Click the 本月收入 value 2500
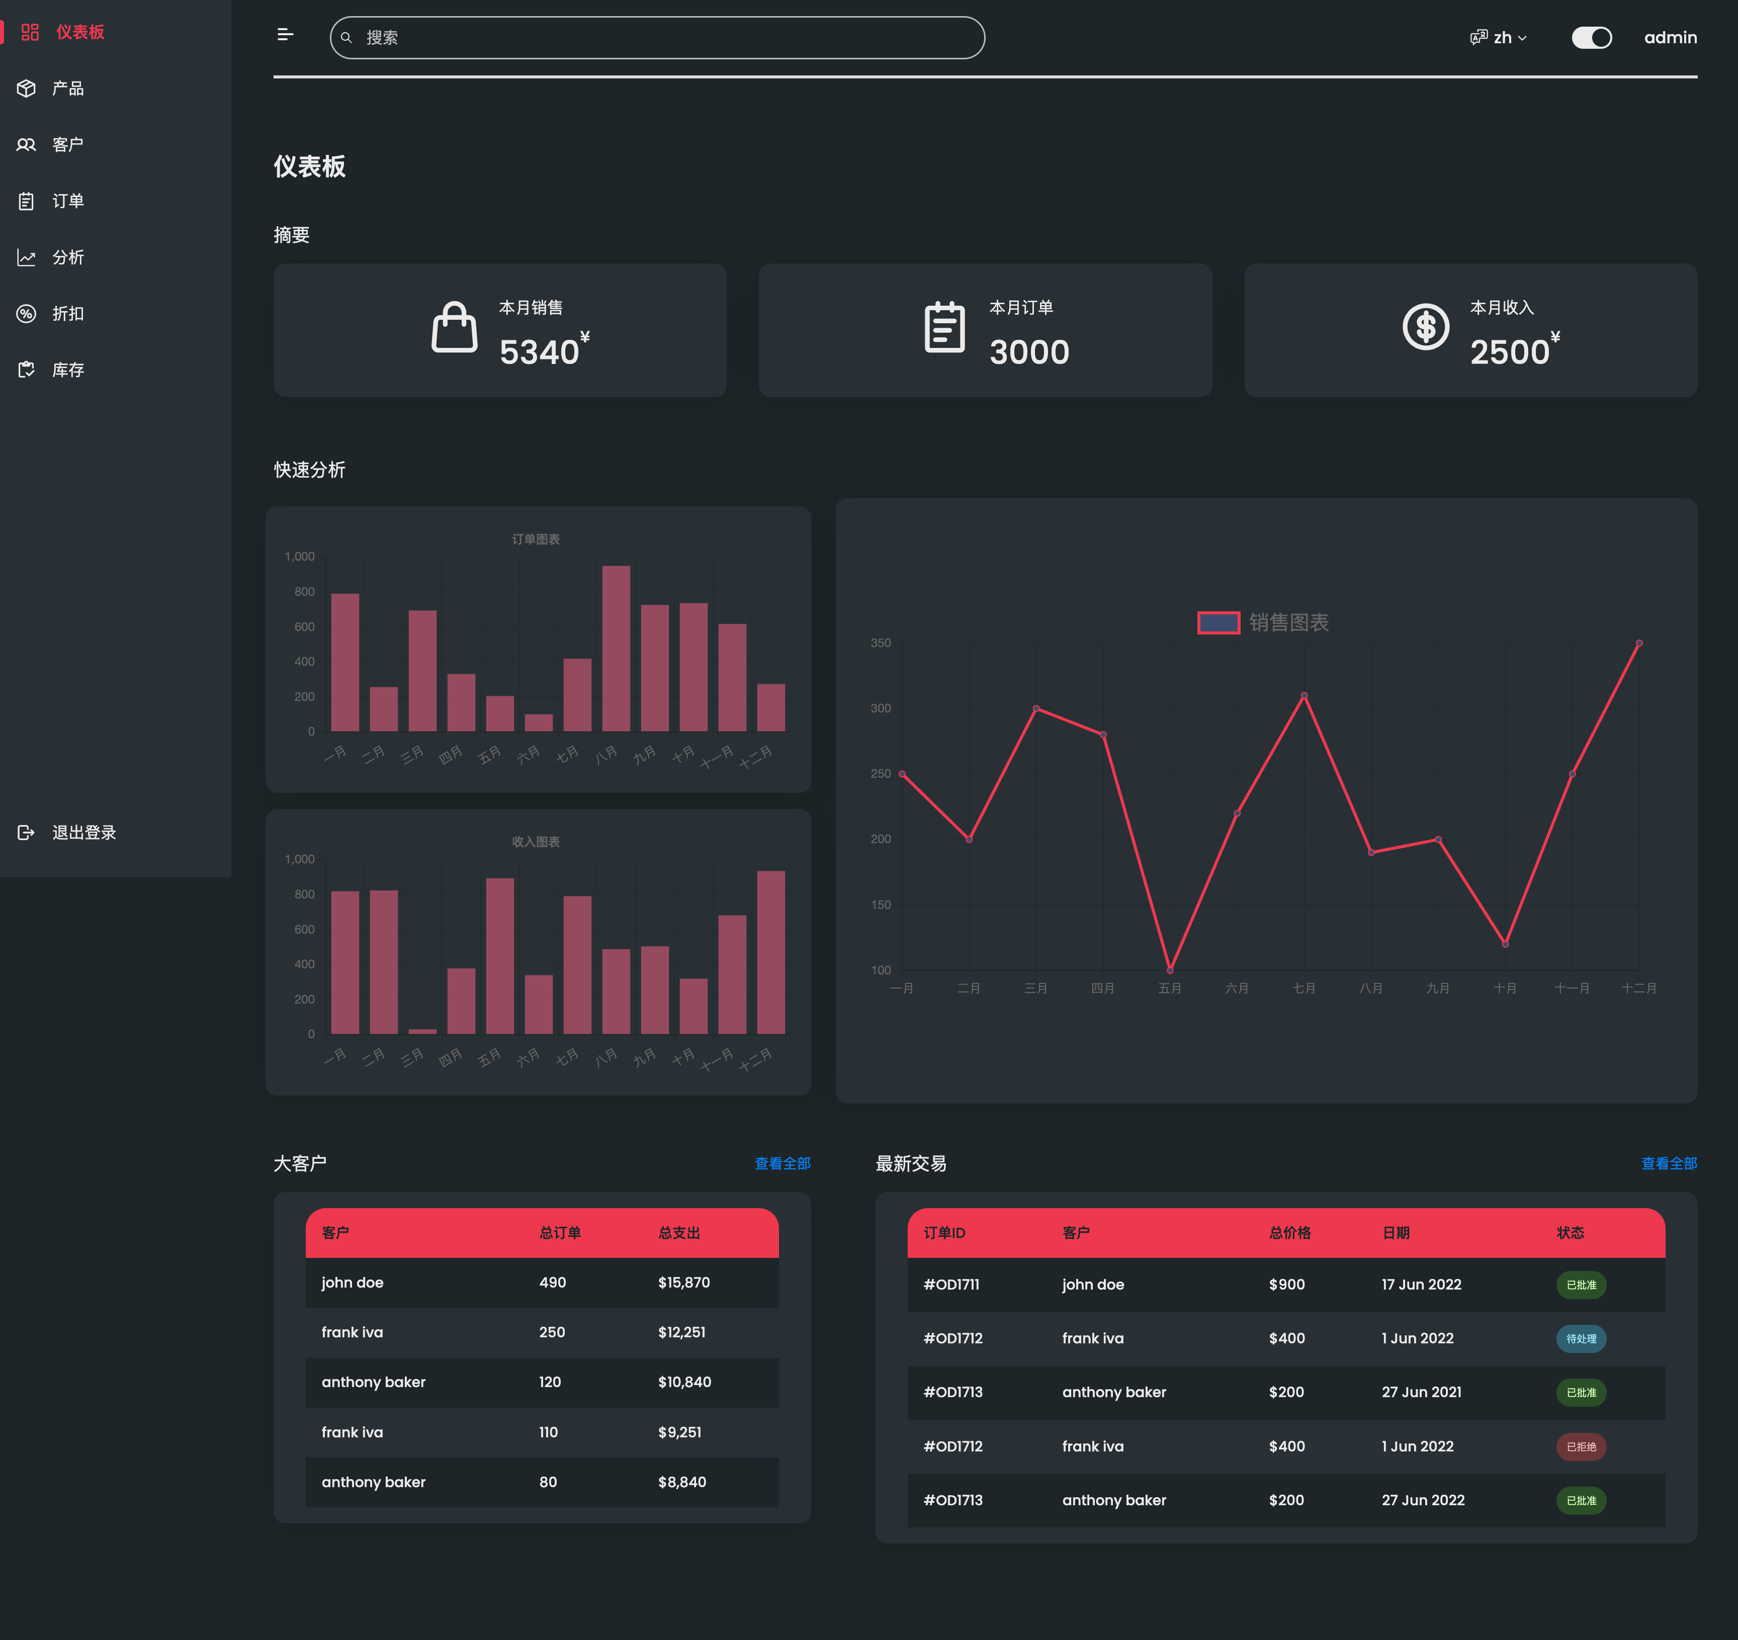The width and height of the screenshot is (1738, 1640). (1509, 352)
